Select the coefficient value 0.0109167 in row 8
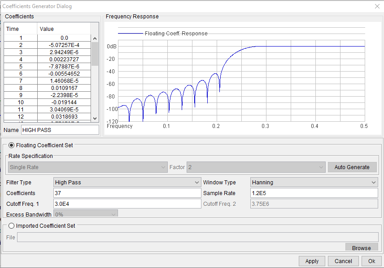Image resolution: width=384 pixels, height=268 pixels. (64, 88)
